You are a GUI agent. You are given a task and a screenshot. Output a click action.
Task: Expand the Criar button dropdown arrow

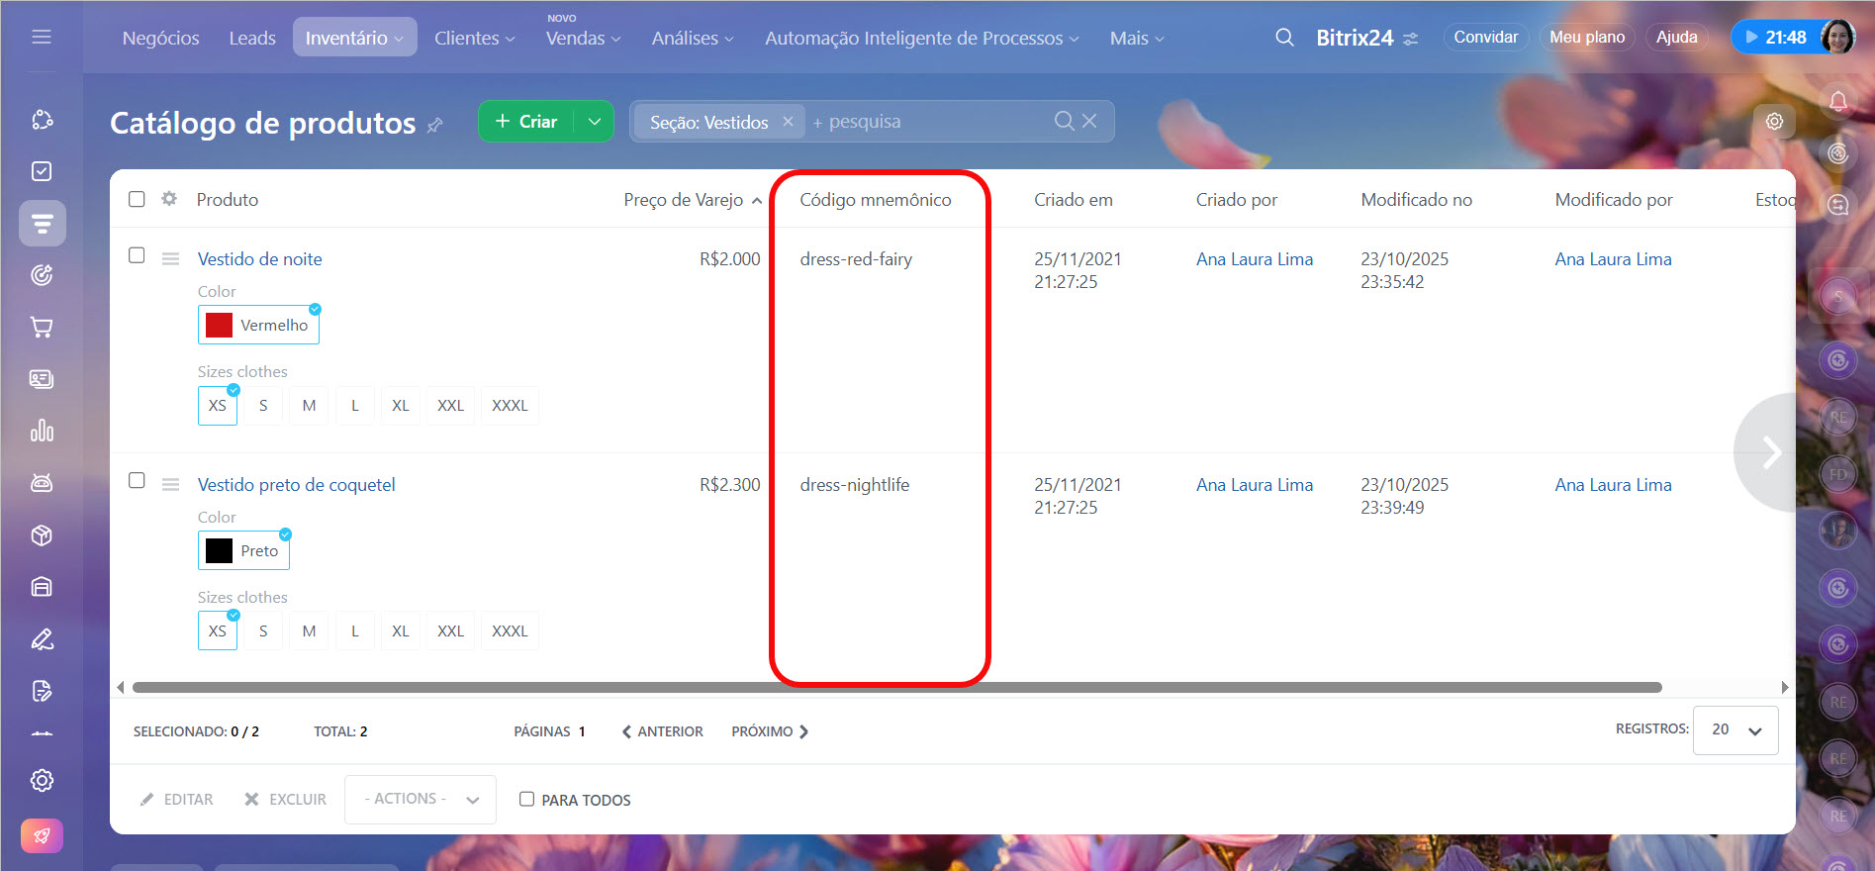[x=594, y=121]
